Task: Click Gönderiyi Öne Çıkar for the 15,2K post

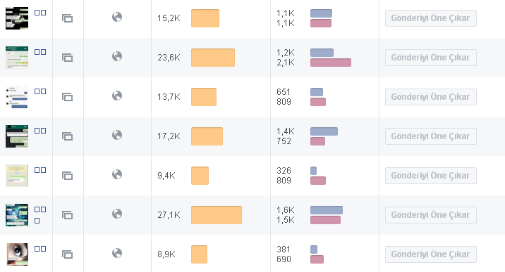Action: (x=431, y=18)
